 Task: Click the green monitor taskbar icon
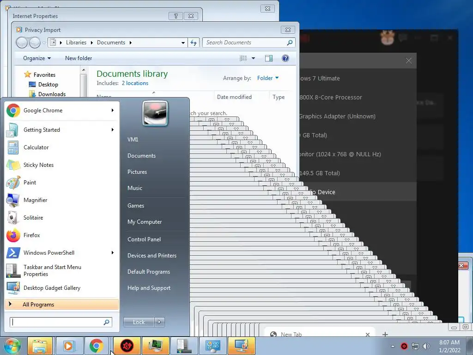coord(156,346)
